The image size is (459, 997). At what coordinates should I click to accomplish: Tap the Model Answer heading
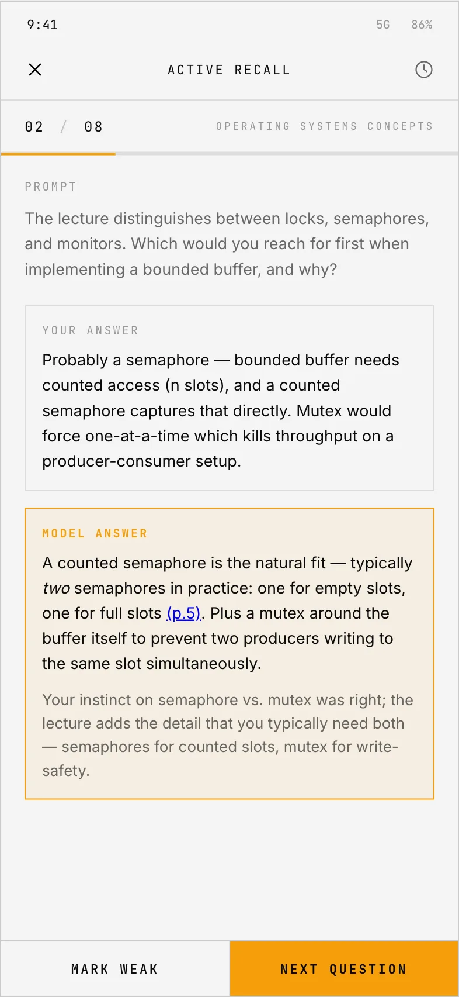point(95,533)
